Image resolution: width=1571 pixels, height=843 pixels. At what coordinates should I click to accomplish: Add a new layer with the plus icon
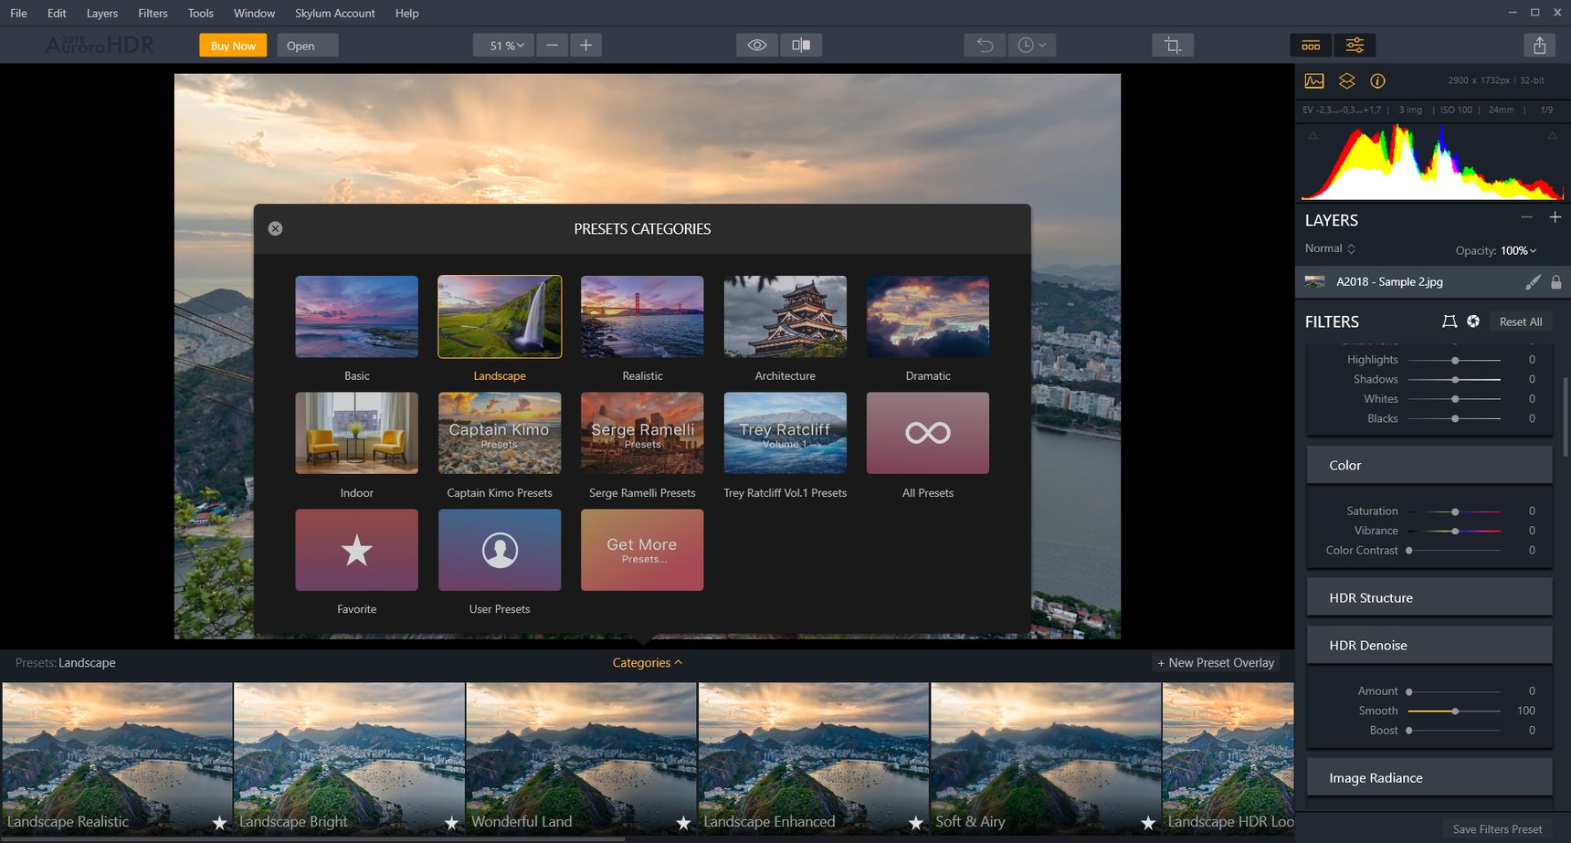(x=1555, y=217)
